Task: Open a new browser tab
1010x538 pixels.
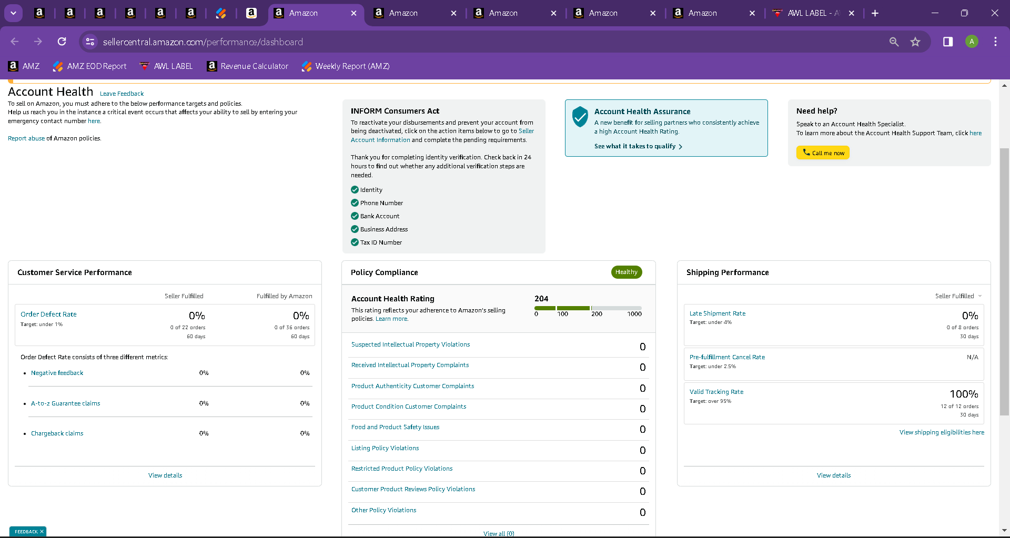Action: [875, 13]
